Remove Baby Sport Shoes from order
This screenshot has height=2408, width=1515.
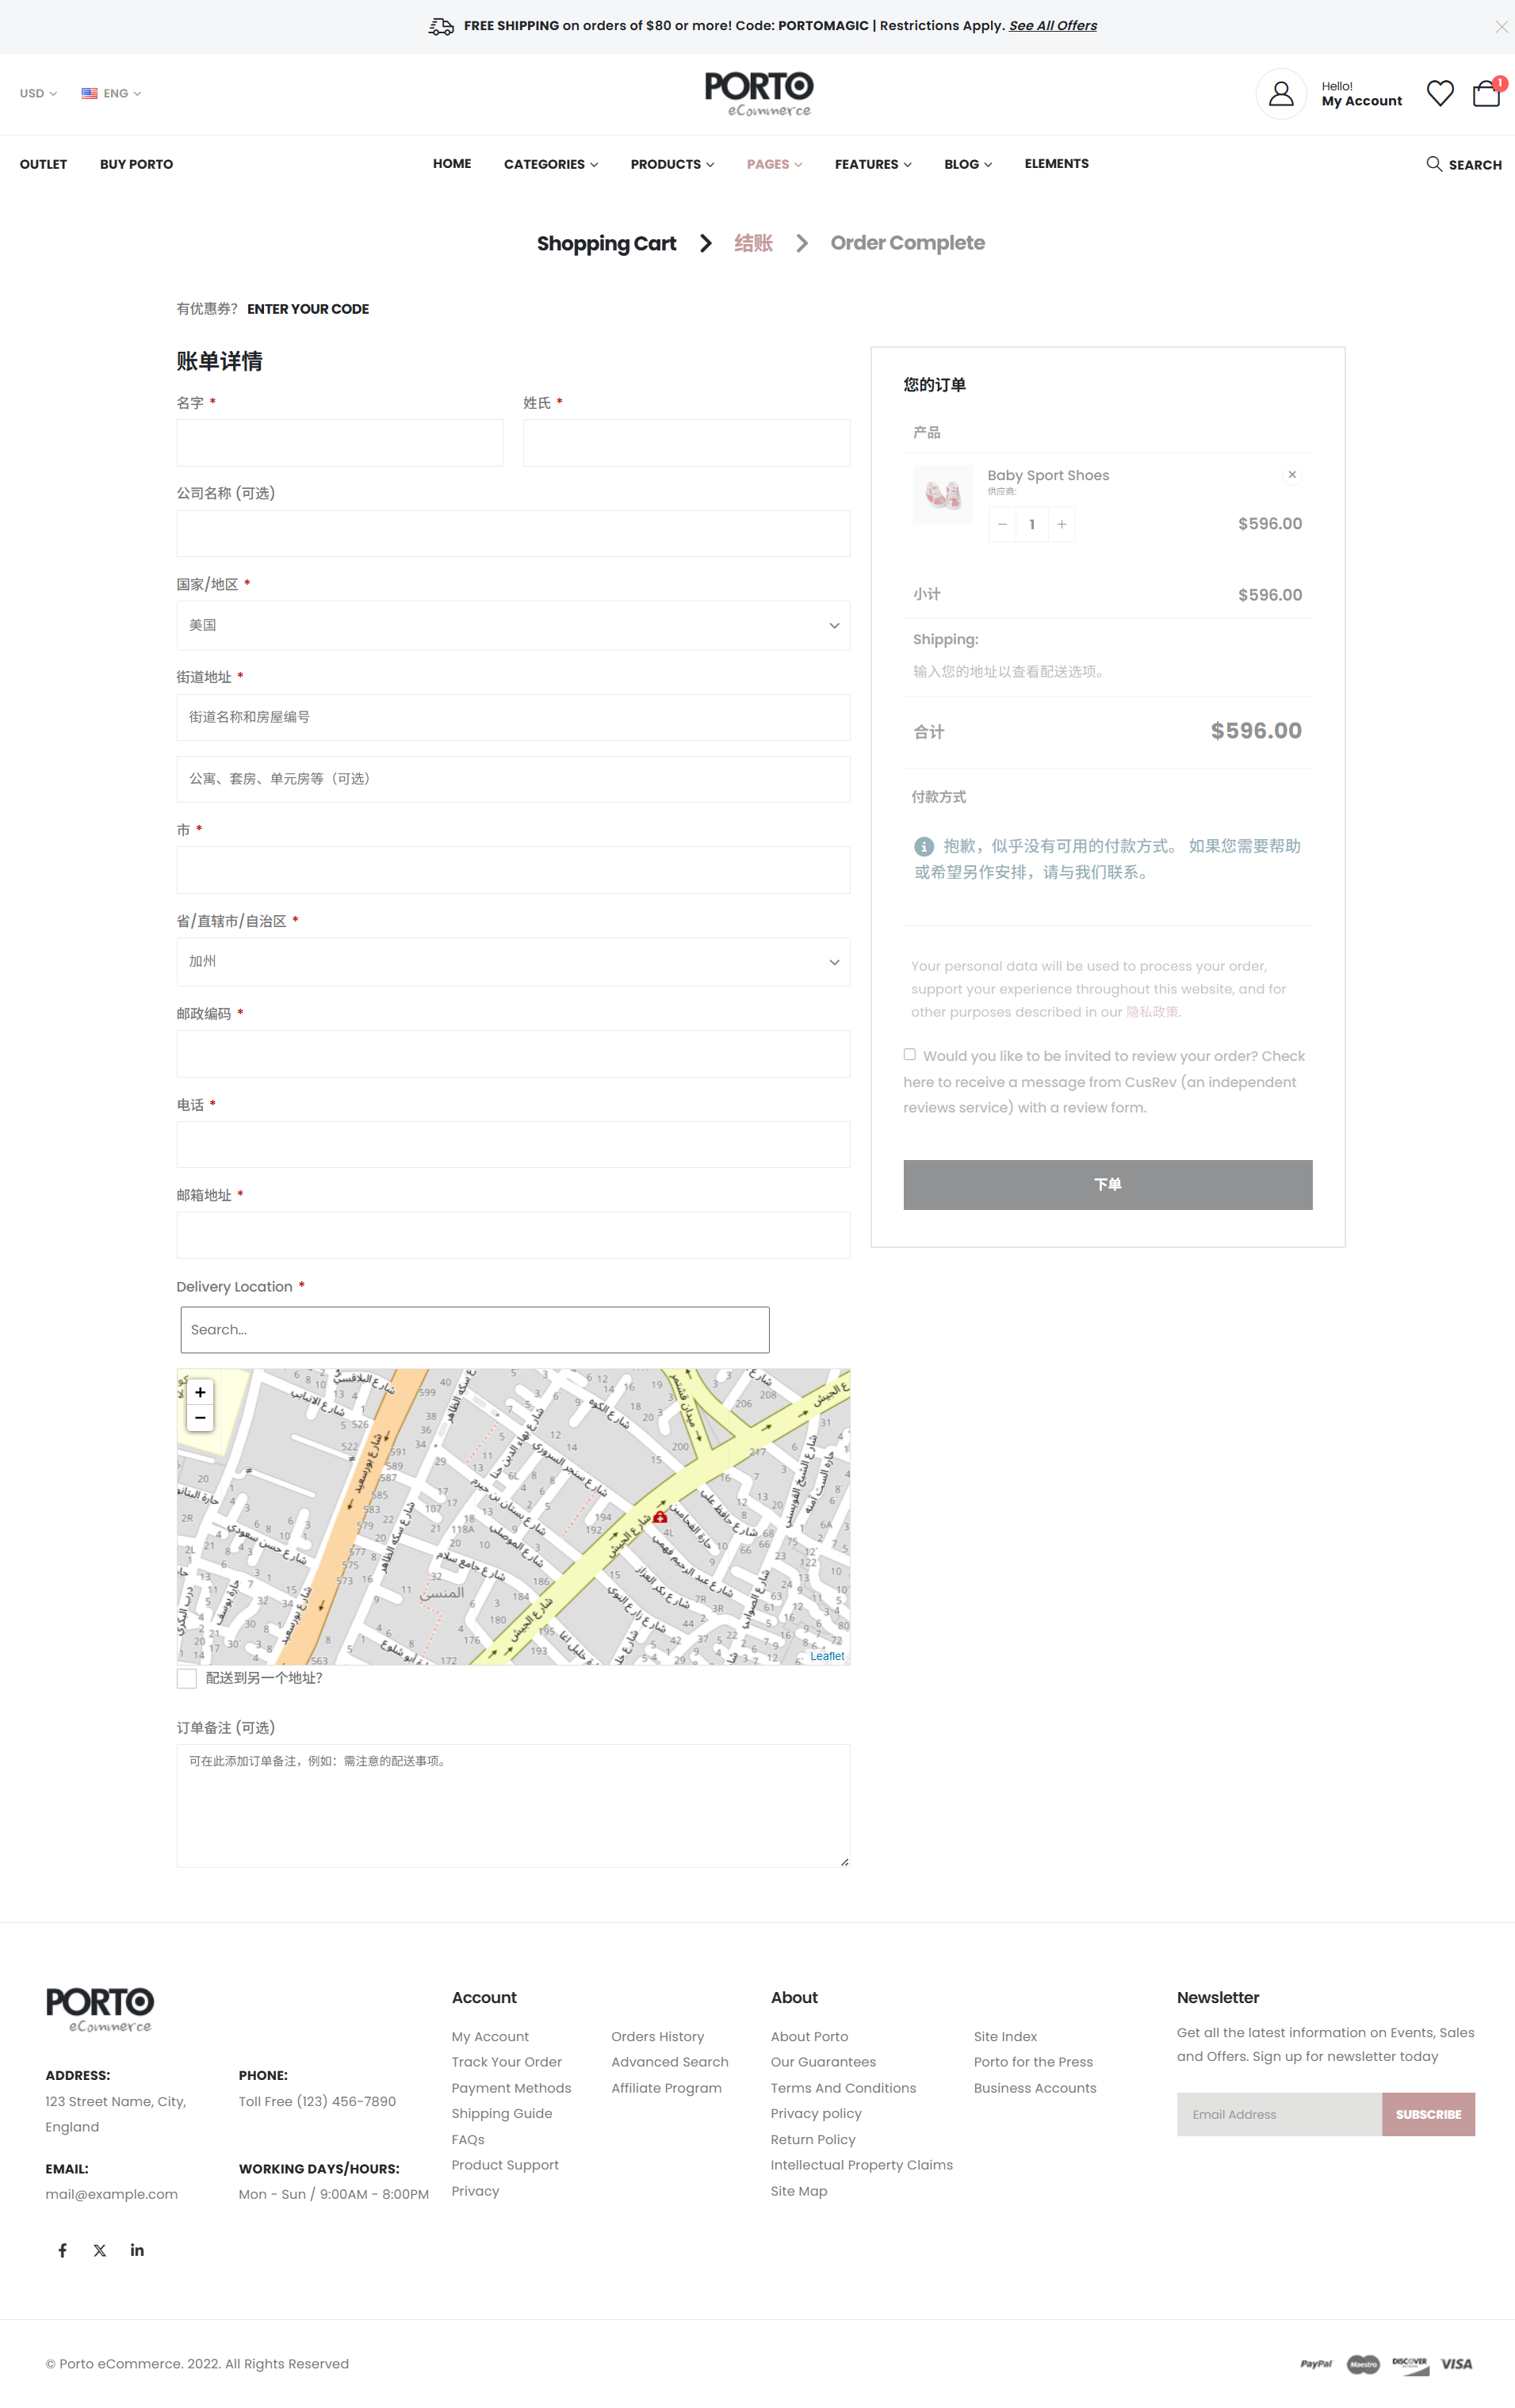tap(1292, 475)
